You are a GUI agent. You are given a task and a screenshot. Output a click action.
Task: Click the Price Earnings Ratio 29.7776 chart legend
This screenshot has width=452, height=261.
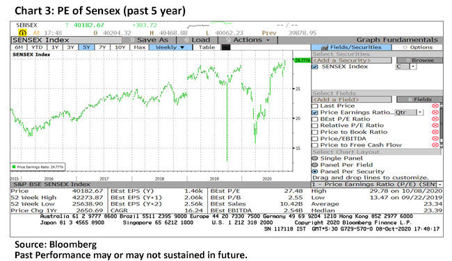38,167
